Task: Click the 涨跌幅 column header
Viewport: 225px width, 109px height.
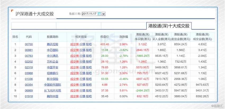Action: tap(124, 37)
